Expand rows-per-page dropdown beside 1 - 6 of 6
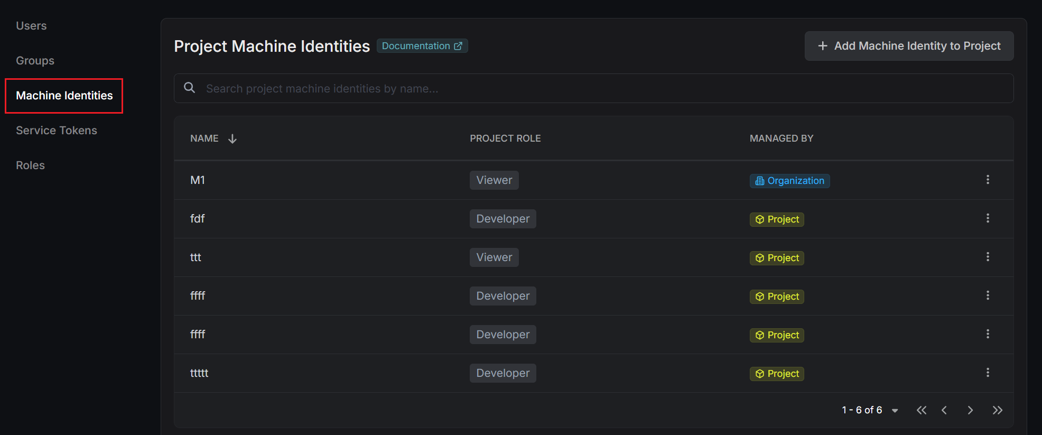 coord(895,411)
